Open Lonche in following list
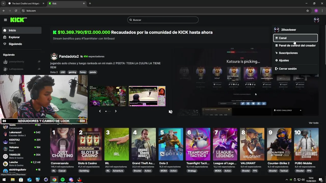This screenshot has width=326, height=183. point(22,164)
